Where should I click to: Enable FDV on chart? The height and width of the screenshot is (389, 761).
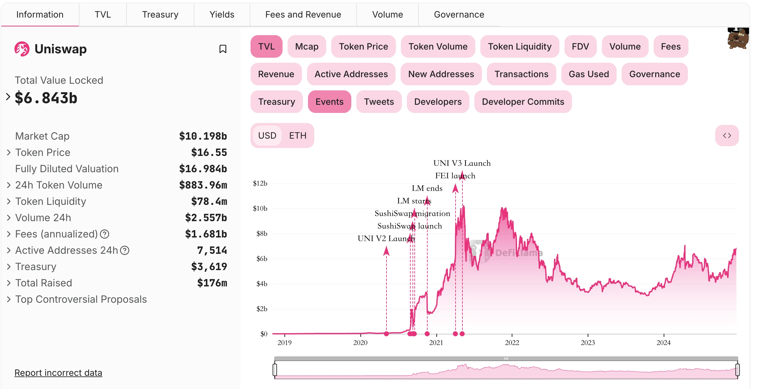580,46
